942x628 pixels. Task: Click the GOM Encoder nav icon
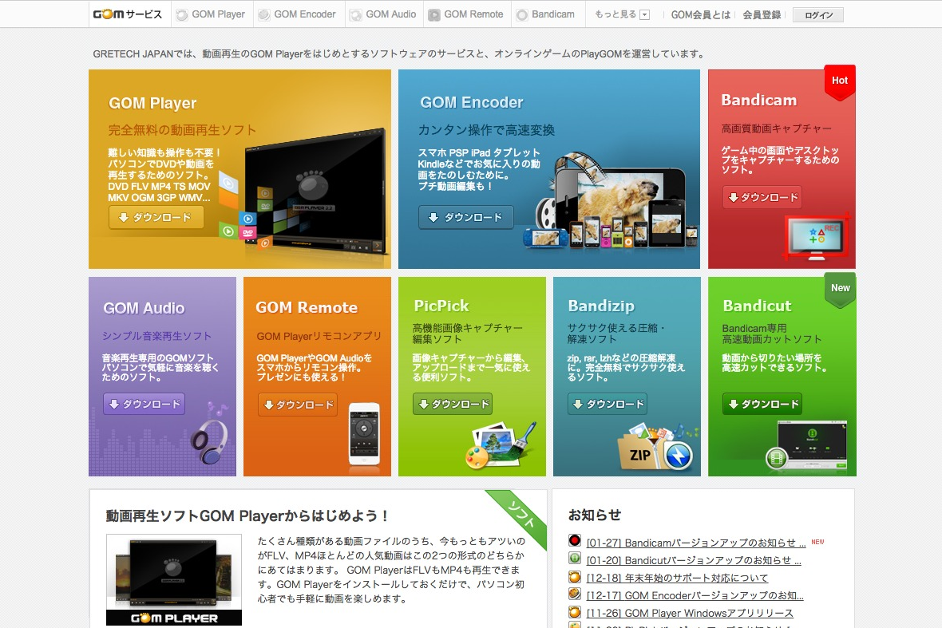tap(263, 15)
